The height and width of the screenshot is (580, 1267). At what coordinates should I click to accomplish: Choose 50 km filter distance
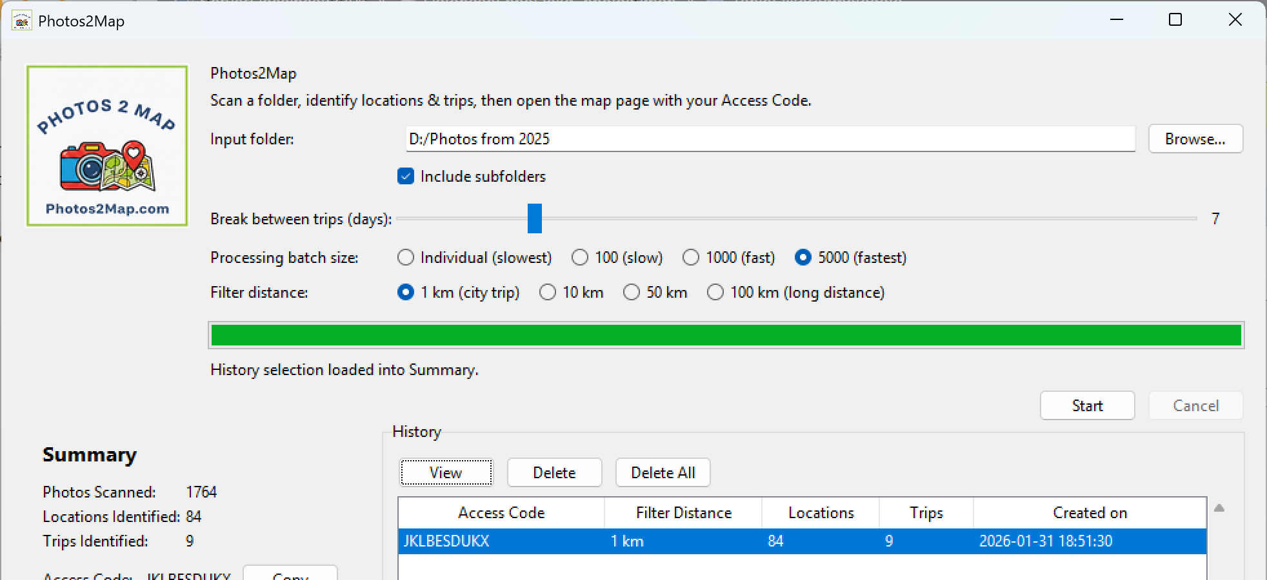coord(632,293)
